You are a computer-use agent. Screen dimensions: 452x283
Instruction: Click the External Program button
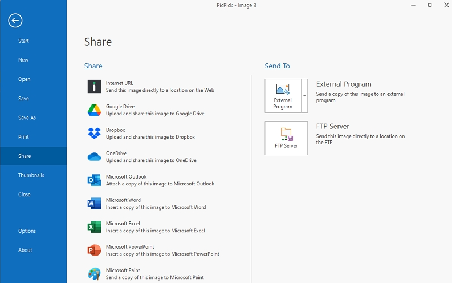point(283,96)
